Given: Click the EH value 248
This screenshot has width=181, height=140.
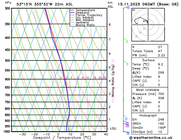Looking at the screenshot, I should tap(161, 120).
